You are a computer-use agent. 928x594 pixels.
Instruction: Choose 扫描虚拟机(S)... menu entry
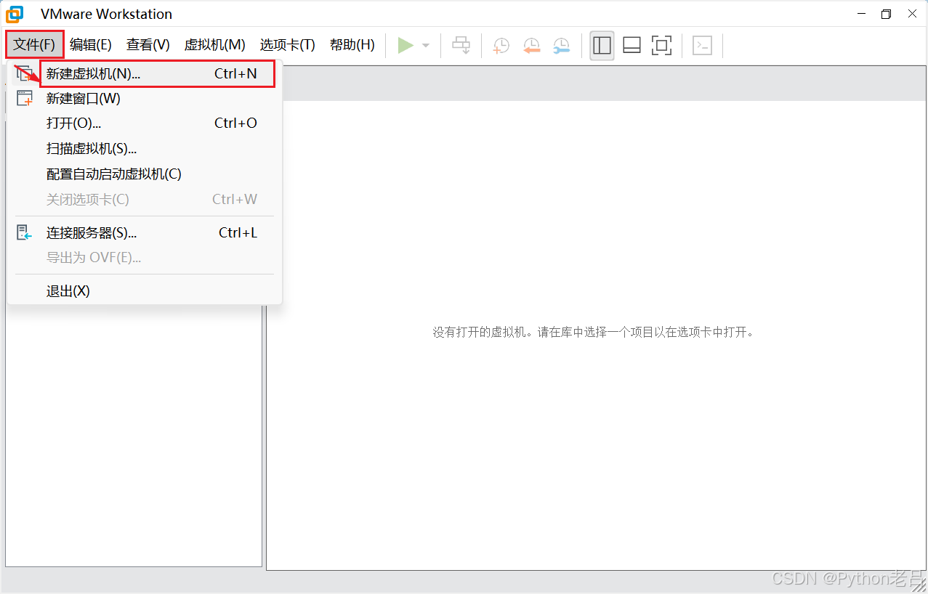point(145,149)
